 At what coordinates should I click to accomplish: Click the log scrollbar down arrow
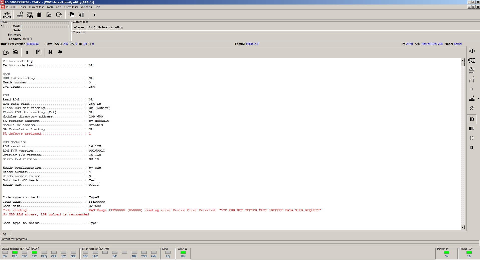(x=462, y=227)
